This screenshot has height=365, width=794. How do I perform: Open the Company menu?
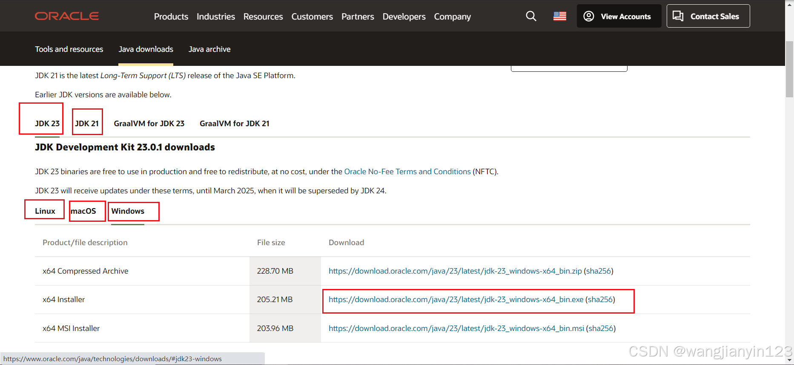click(x=453, y=17)
